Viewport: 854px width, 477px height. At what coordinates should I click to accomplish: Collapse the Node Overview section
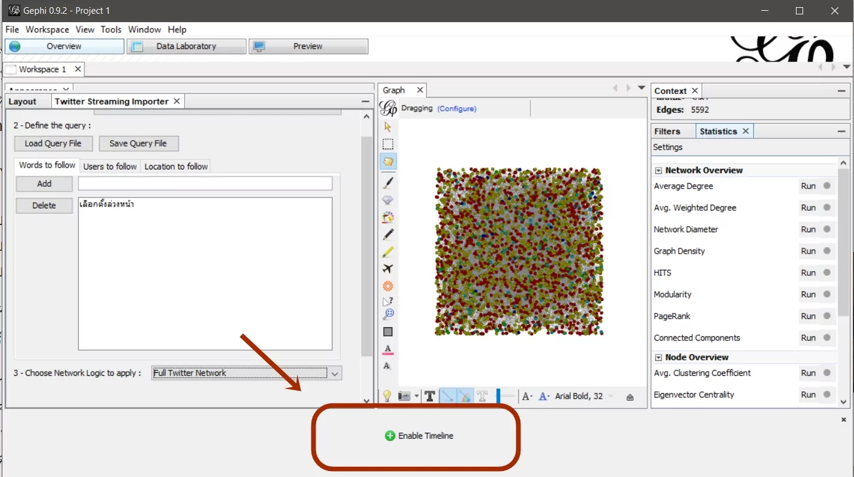point(658,357)
